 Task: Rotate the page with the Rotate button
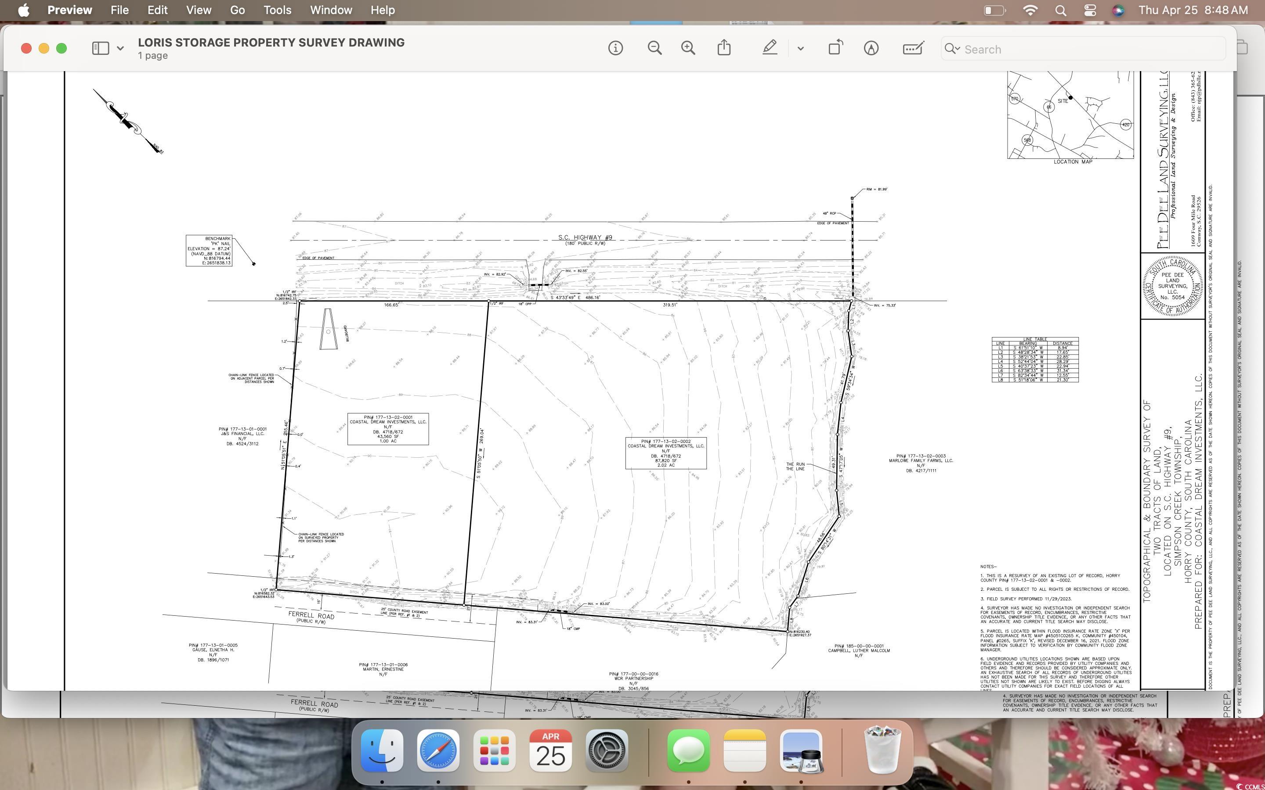point(835,47)
